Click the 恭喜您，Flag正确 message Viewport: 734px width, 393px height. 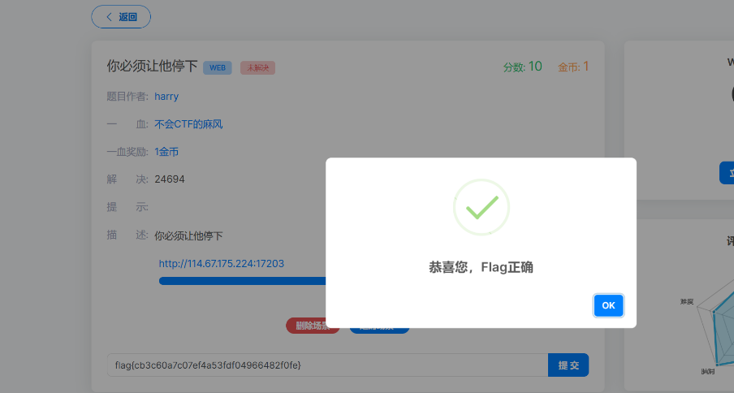pos(481,267)
